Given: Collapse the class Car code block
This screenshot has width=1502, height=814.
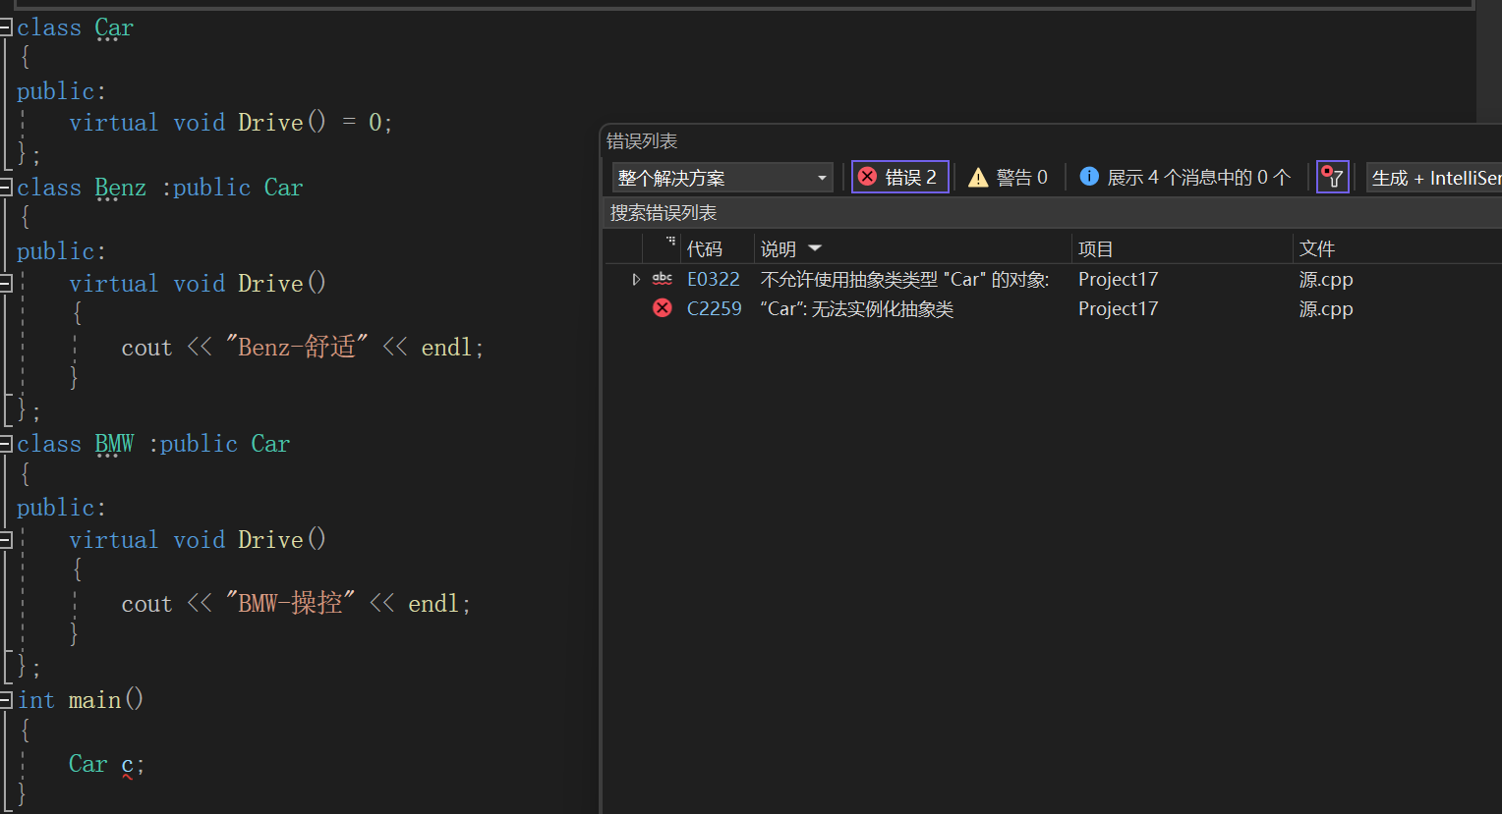Looking at the screenshot, I should (5, 27).
